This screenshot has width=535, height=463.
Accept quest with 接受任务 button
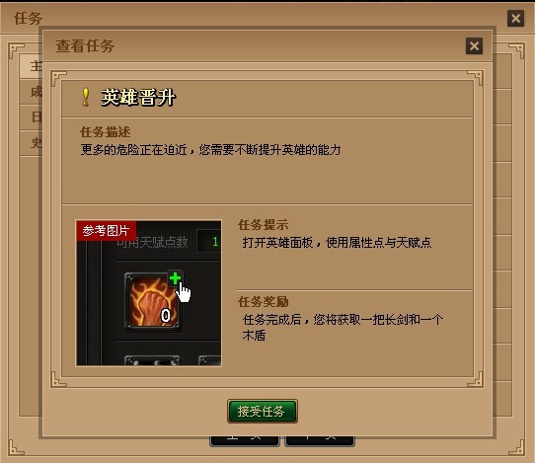262,411
